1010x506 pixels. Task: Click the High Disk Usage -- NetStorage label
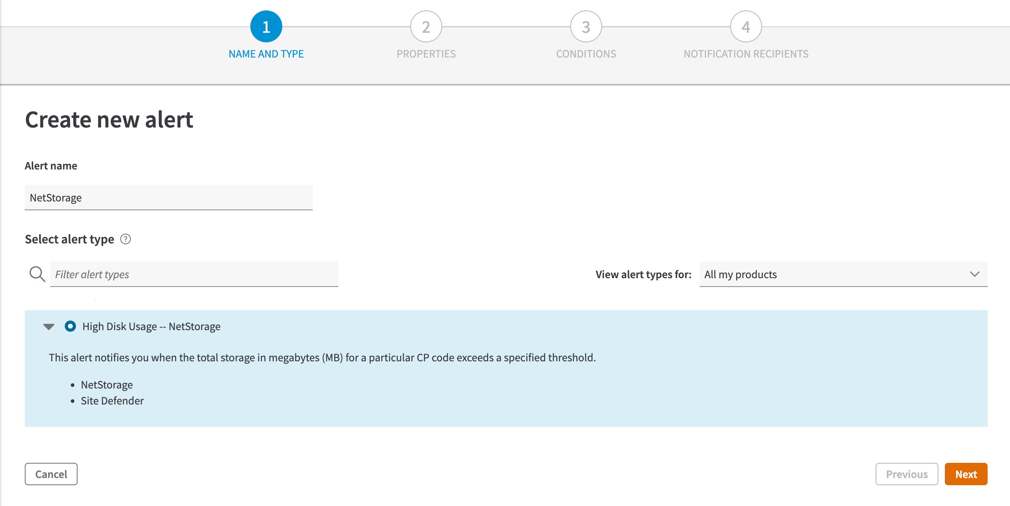pos(151,327)
